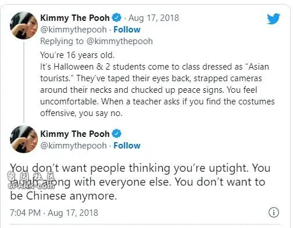Click the thread line connecting tweets
The width and height of the screenshot is (293, 228).
tap(24, 82)
